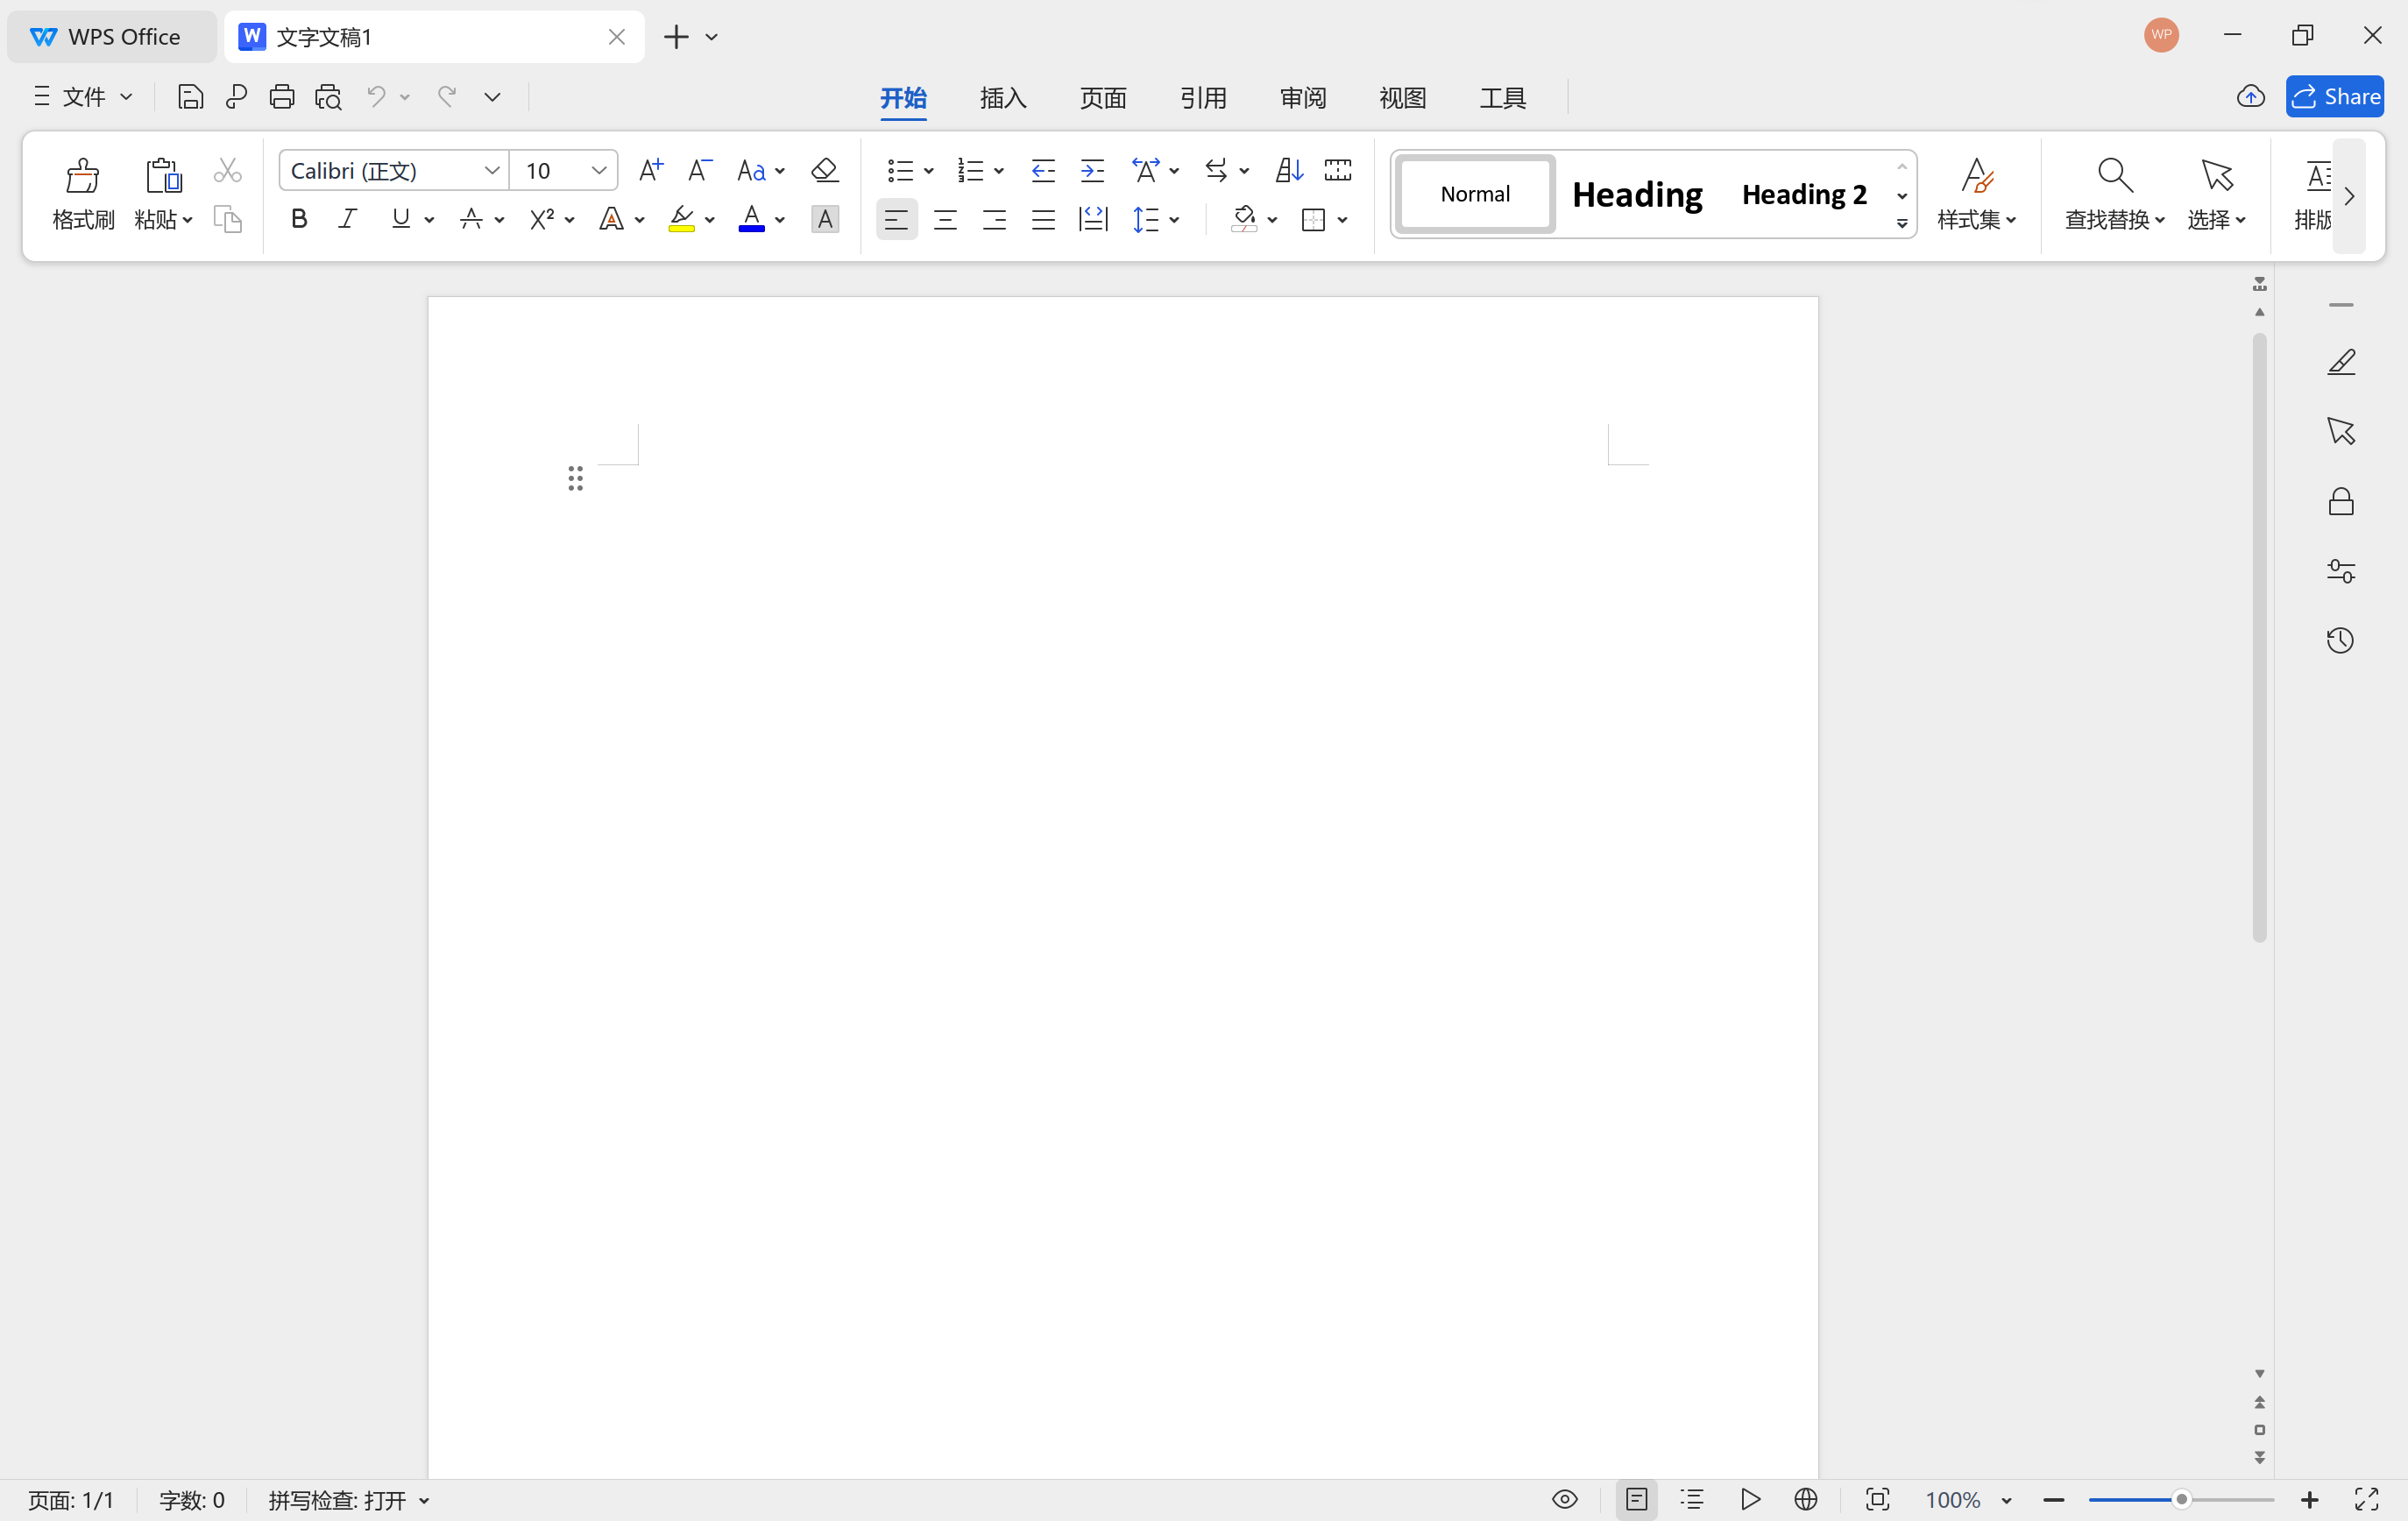
Task: Click the Format Painter (格式刷) icon
Action: [82, 177]
